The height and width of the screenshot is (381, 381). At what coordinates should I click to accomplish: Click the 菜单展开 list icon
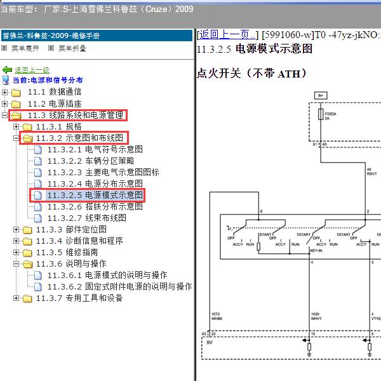(x=4, y=48)
